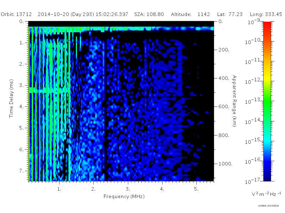
Task: Click the 'Altitude:' label
Action: 181,14
